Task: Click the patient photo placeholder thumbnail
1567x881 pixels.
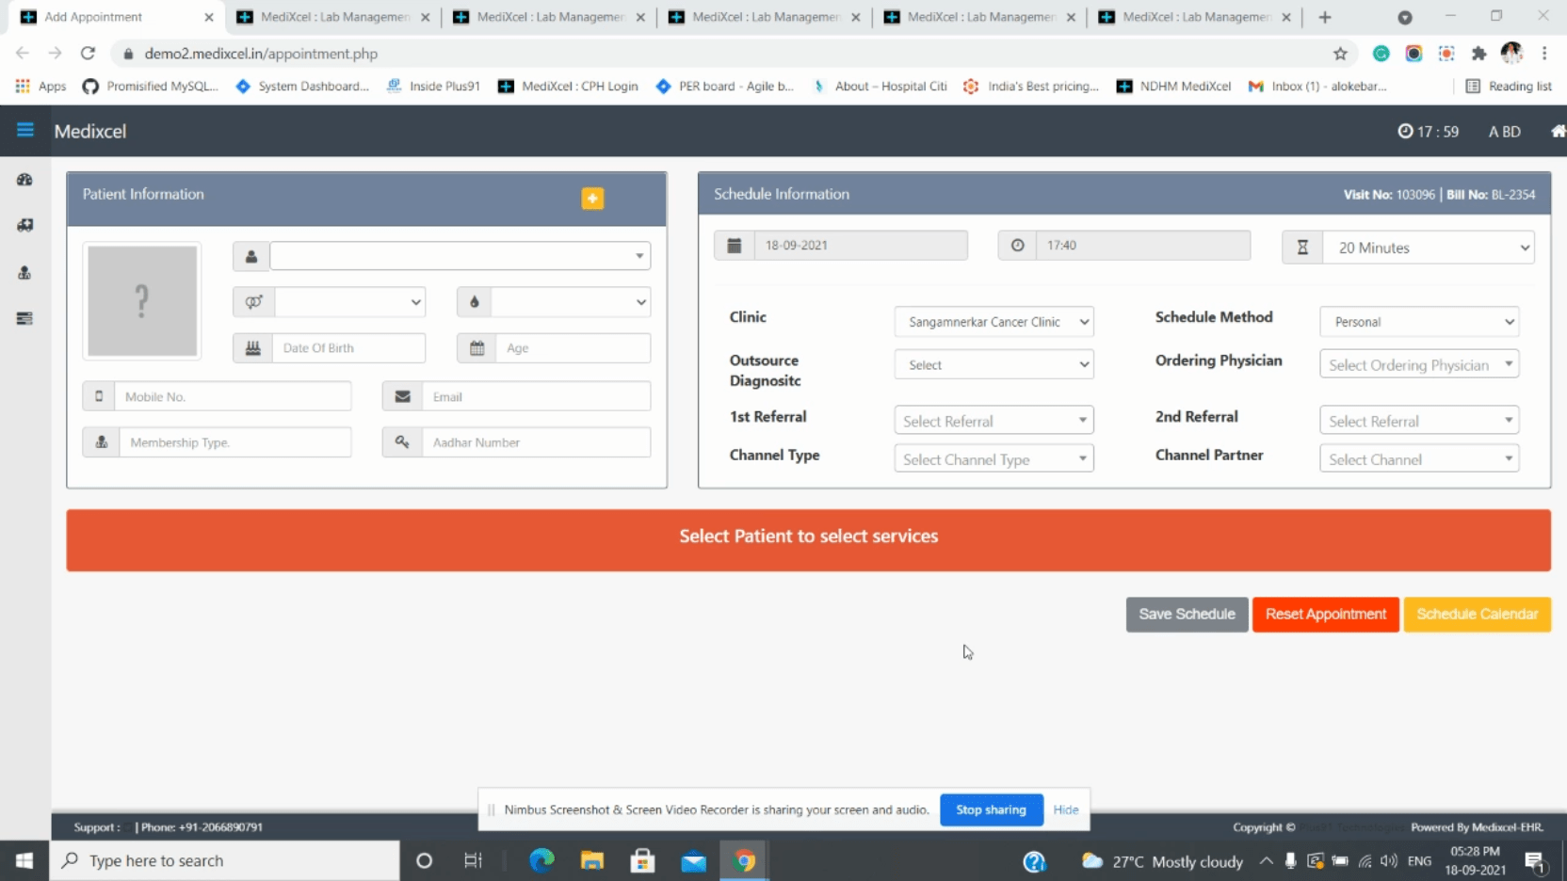Action: 142,301
